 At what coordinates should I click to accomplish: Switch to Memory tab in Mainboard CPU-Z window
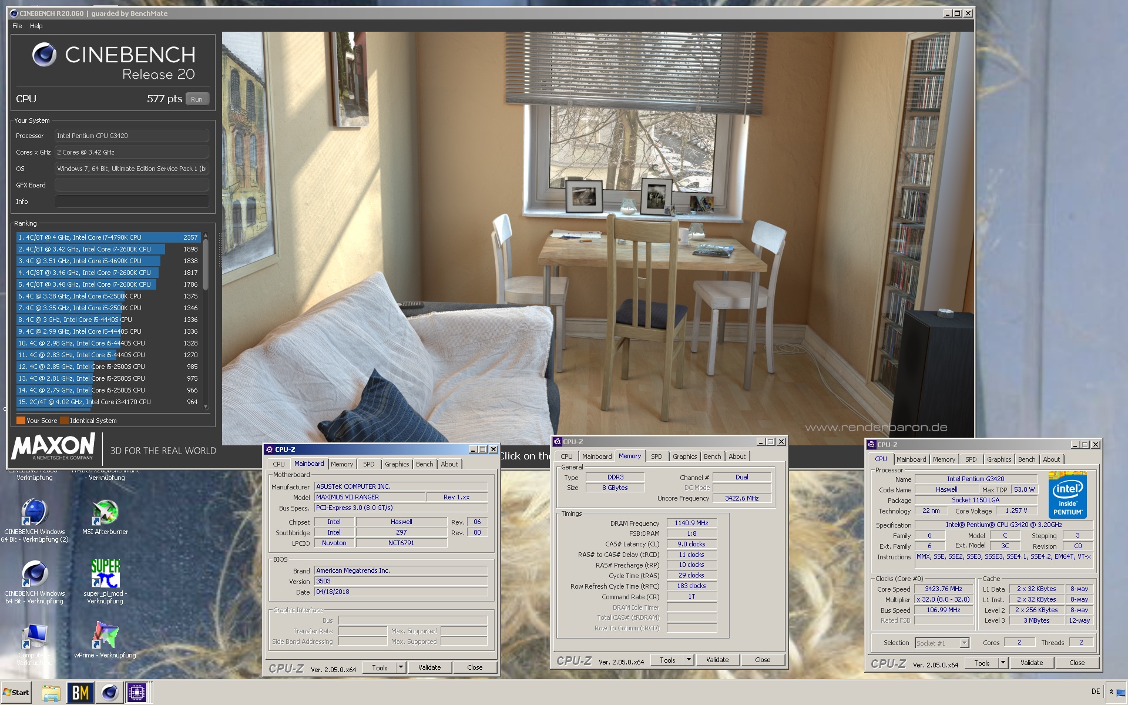point(342,464)
